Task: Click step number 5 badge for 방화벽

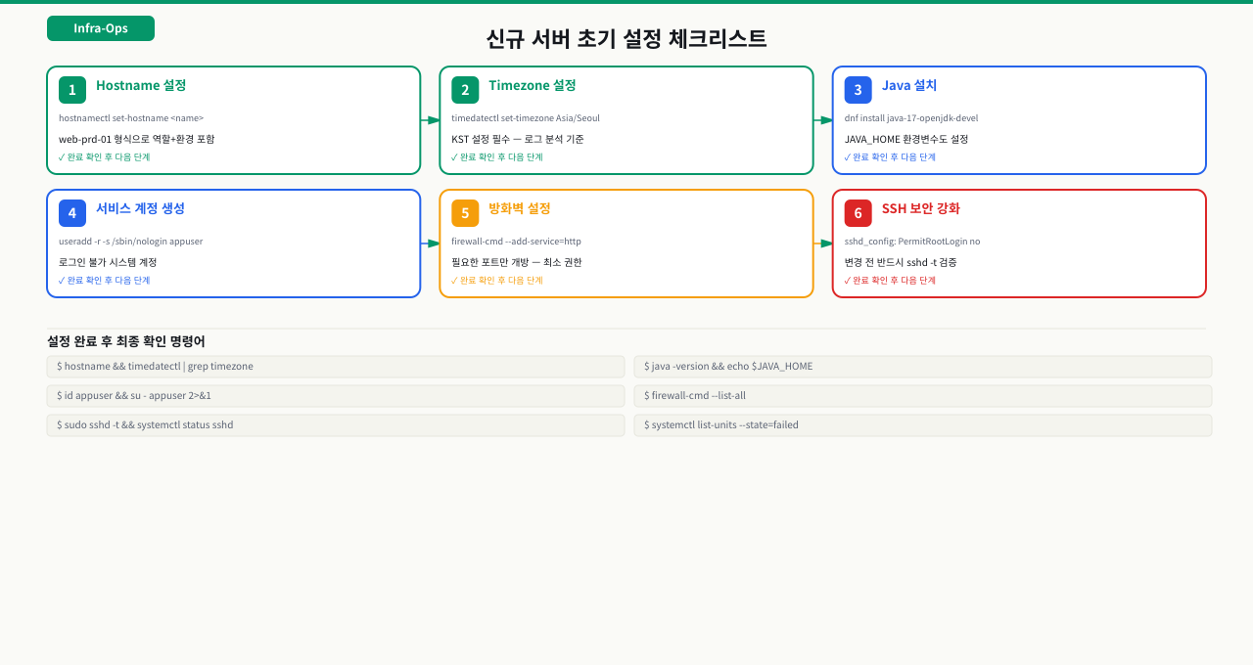Action: point(465,213)
